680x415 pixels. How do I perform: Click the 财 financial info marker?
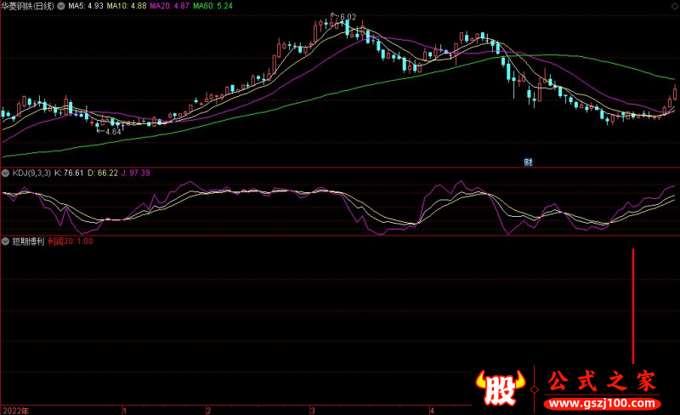pyautogui.click(x=528, y=162)
